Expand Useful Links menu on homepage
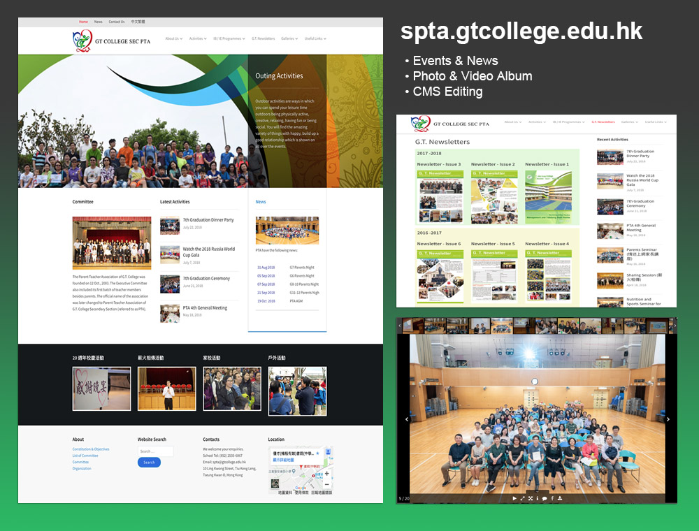 click(x=315, y=38)
